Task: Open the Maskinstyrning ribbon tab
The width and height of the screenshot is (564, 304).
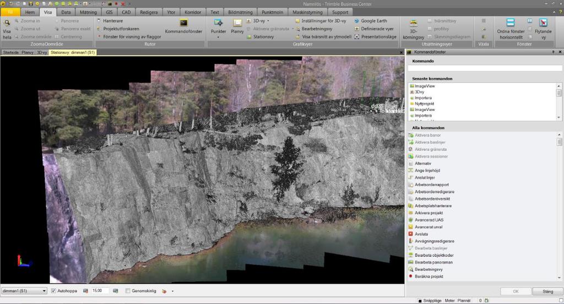Action: (307, 12)
